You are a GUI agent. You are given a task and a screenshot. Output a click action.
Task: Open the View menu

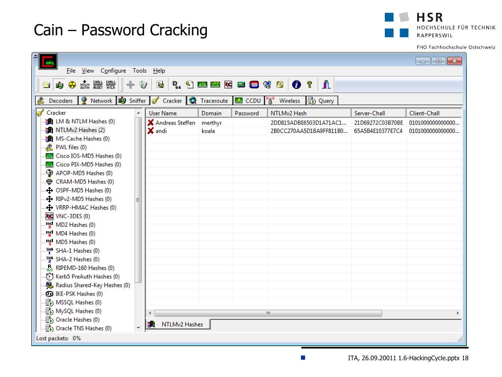pos(88,71)
